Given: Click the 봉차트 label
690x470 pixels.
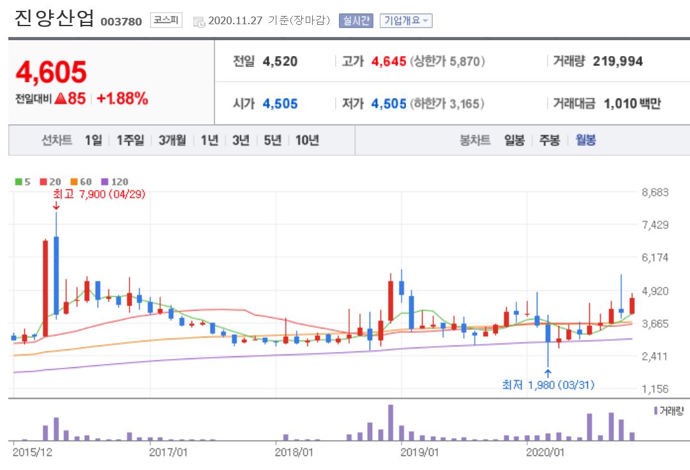Looking at the screenshot, I should click(x=475, y=140).
